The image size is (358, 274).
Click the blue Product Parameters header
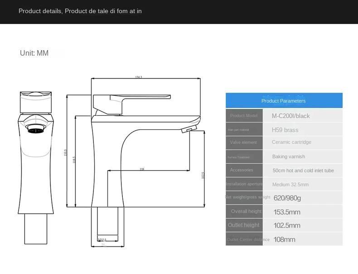coord(284,101)
